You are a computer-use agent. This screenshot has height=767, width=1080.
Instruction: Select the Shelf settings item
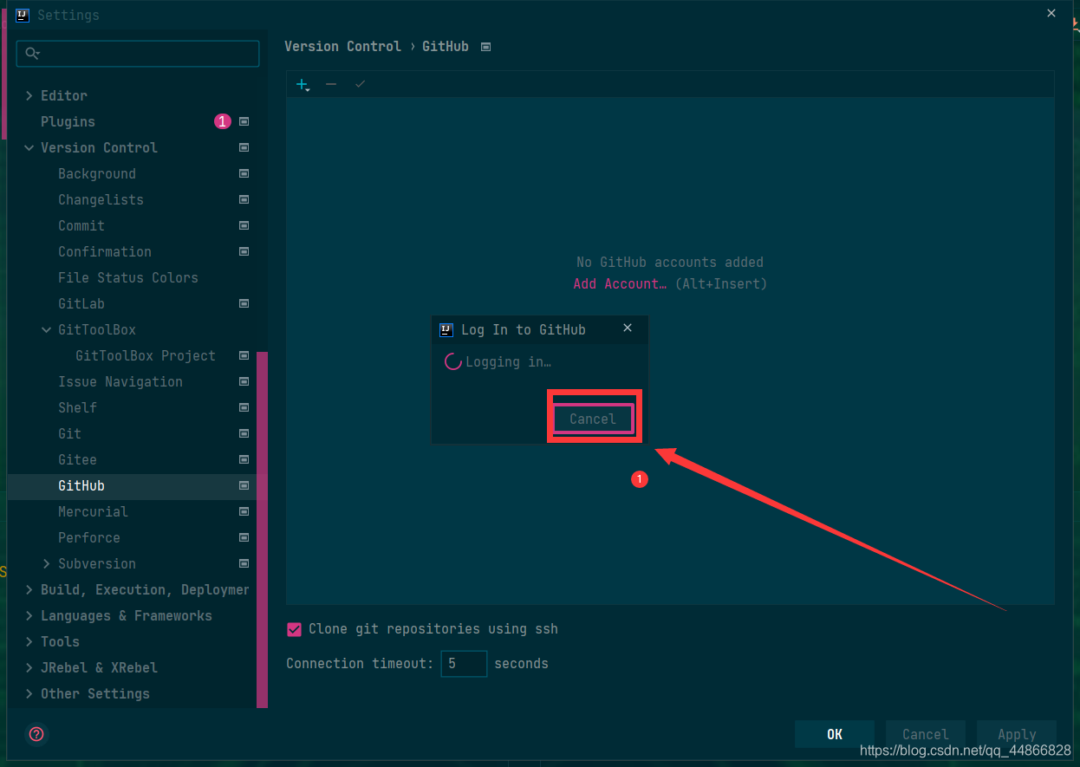77,407
